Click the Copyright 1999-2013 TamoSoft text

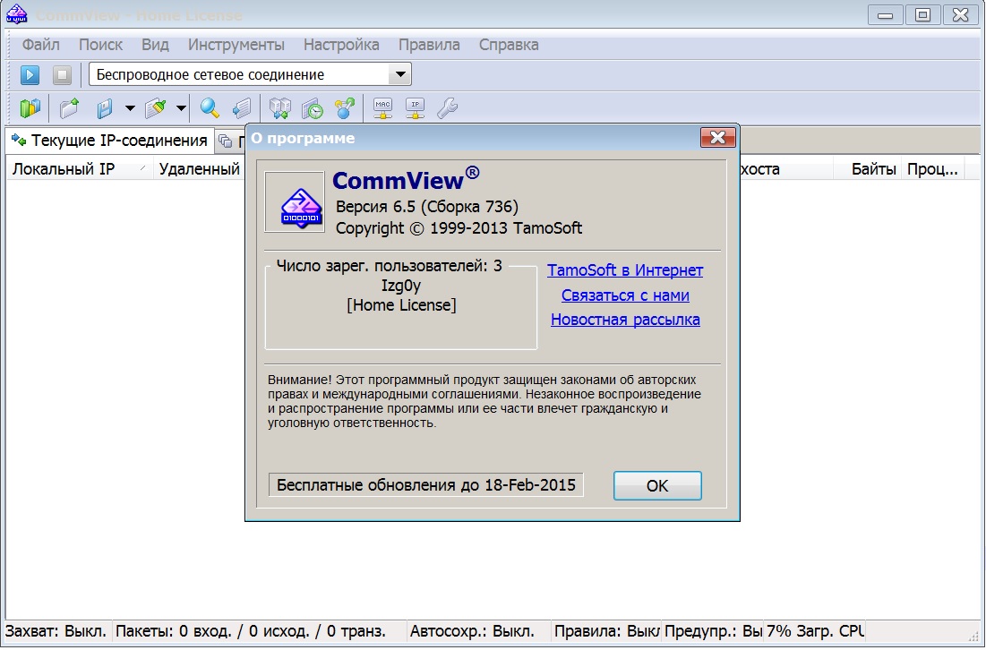pyautogui.click(x=459, y=228)
